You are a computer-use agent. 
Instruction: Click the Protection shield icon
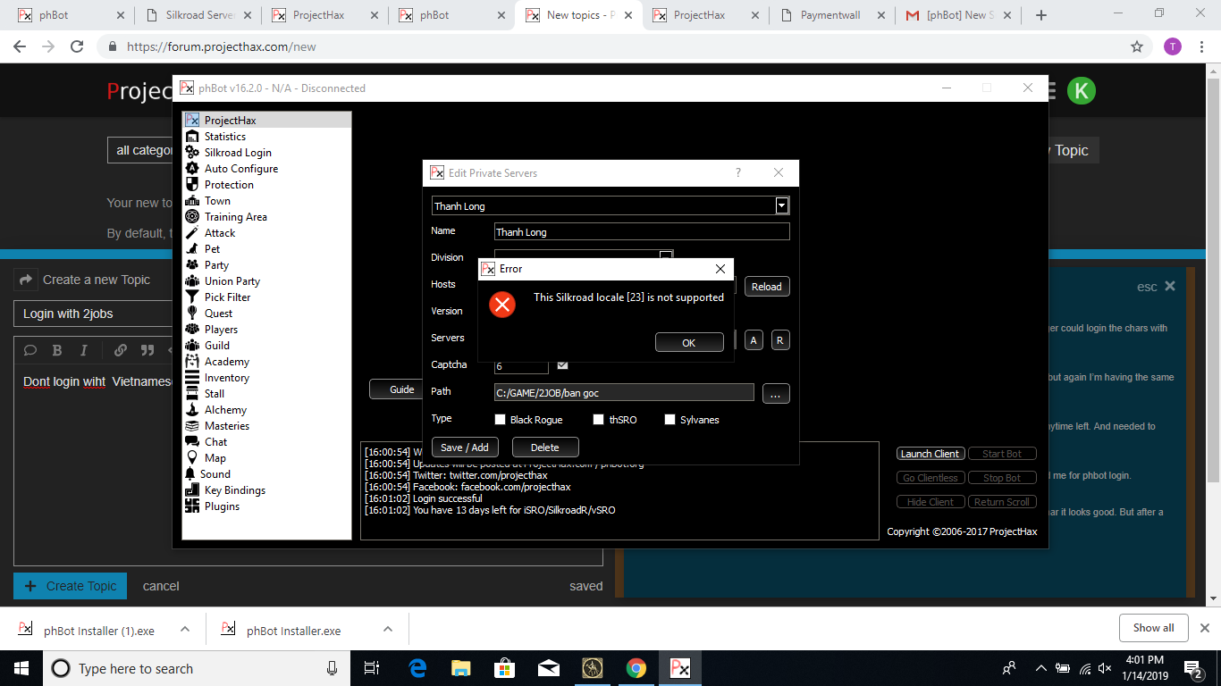coord(192,185)
